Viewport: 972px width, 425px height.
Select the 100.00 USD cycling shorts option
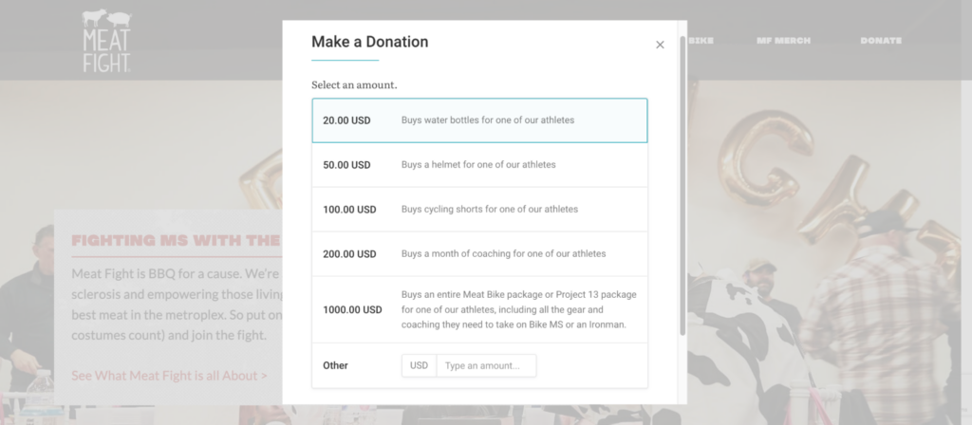479,210
